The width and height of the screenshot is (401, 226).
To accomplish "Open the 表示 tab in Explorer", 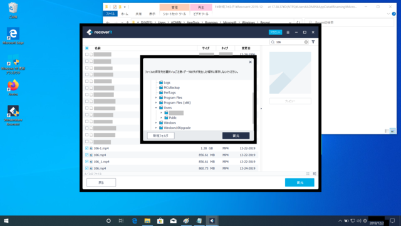I will (152, 14).
